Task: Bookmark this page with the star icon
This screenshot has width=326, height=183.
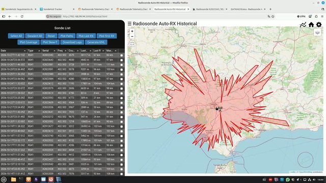Action: [273, 16]
